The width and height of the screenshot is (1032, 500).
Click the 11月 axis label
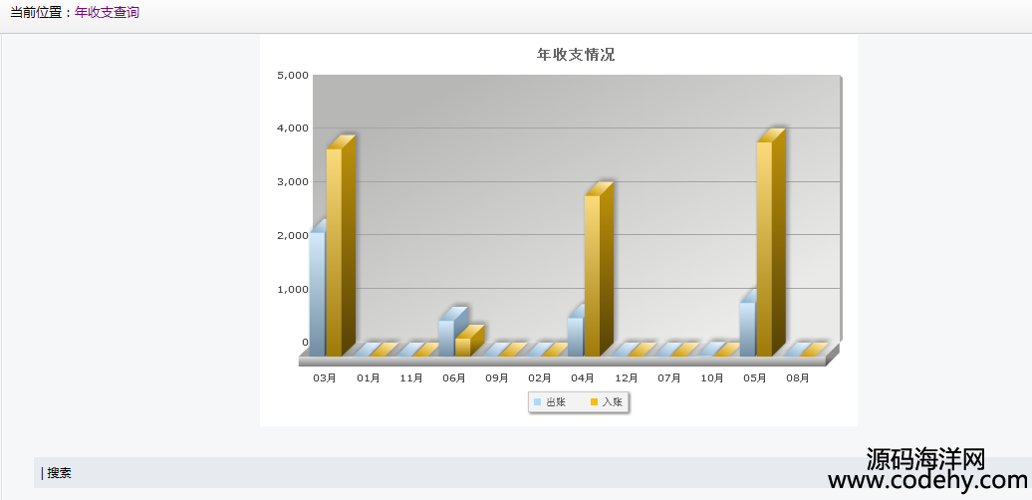[x=411, y=378]
